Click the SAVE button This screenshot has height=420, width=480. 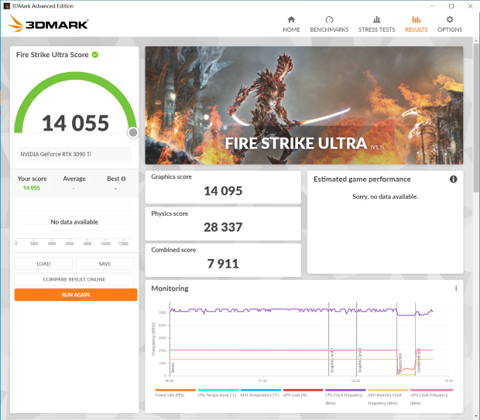[105, 264]
